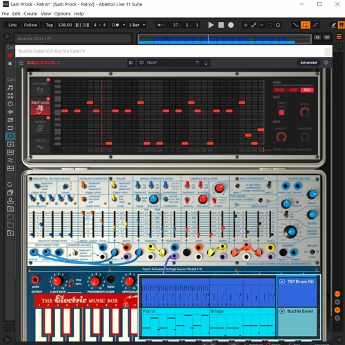The height and width of the screenshot is (345, 345).
Task: Click the 108.00 tempo field
Action: pyautogui.click(x=65, y=25)
